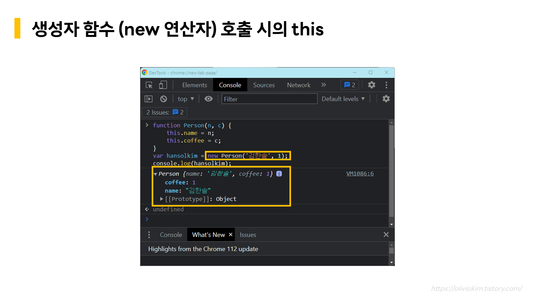Open DevTools settings gear in tab bar
Image resolution: width=535 pixels, height=301 pixels.
[371, 85]
